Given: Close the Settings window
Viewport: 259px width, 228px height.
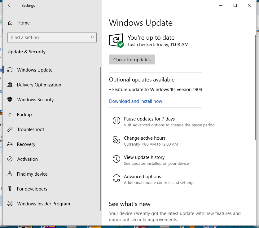Looking at the screenshot, I should [x=249, y=5].
